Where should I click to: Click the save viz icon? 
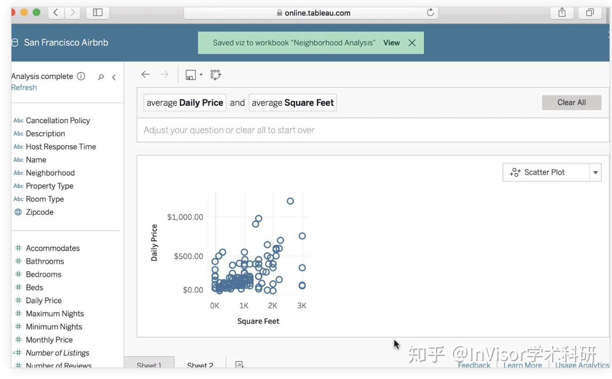click(x=190, y=75)
